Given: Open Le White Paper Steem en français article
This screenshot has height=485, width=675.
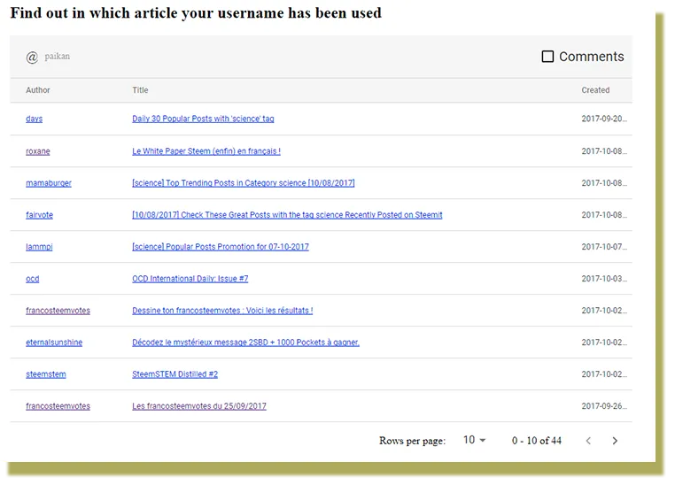Looking at the screenshot, I should coord(206,151).
